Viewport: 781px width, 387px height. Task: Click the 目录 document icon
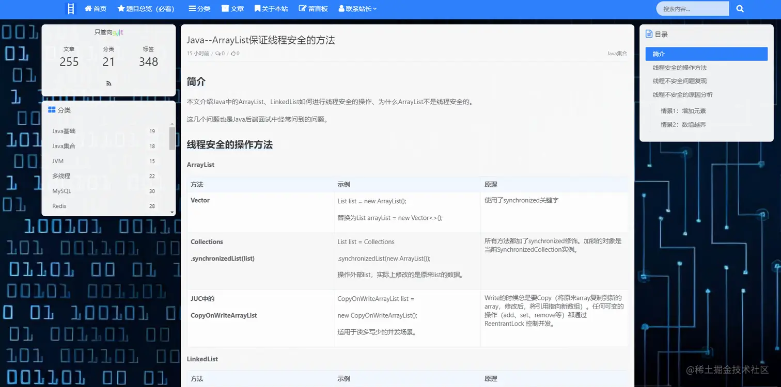[649, 34]
